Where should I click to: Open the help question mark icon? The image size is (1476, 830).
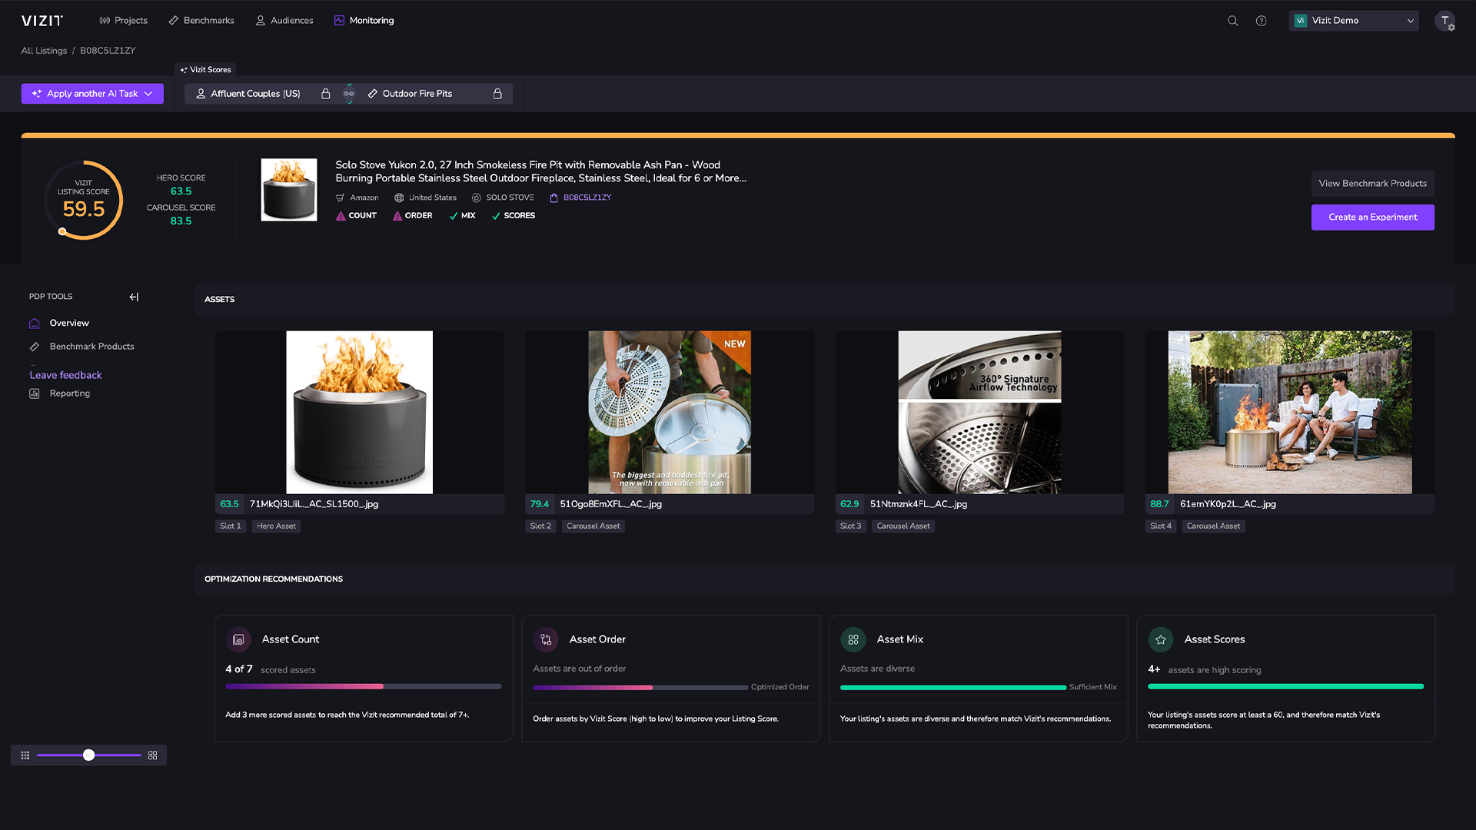pyautogui.click(x=1261, y=21)
